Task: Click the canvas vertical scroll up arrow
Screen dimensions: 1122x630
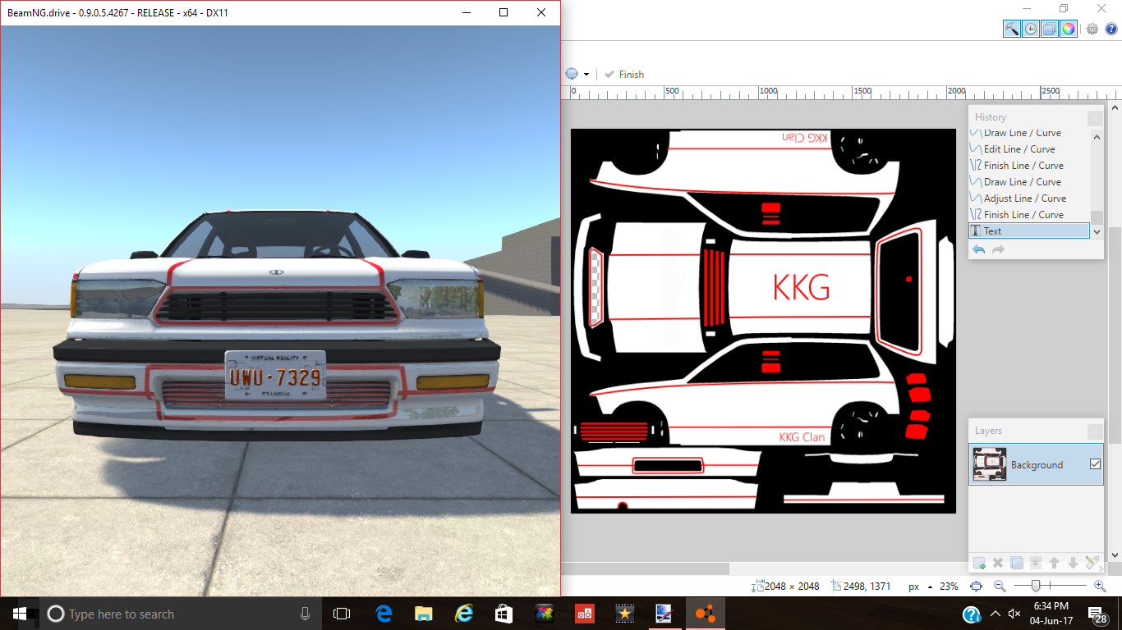Action: (1115, 107)
